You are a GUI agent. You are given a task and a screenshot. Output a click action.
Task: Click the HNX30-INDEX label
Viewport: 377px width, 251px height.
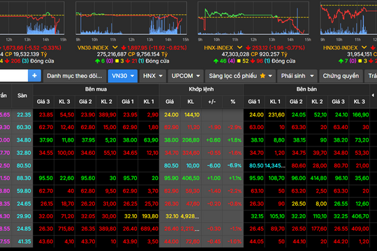tap(341, 47)
